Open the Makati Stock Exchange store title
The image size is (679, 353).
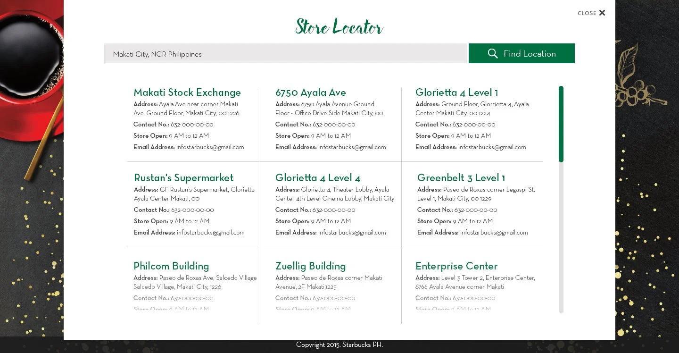[x=187, y=92]
